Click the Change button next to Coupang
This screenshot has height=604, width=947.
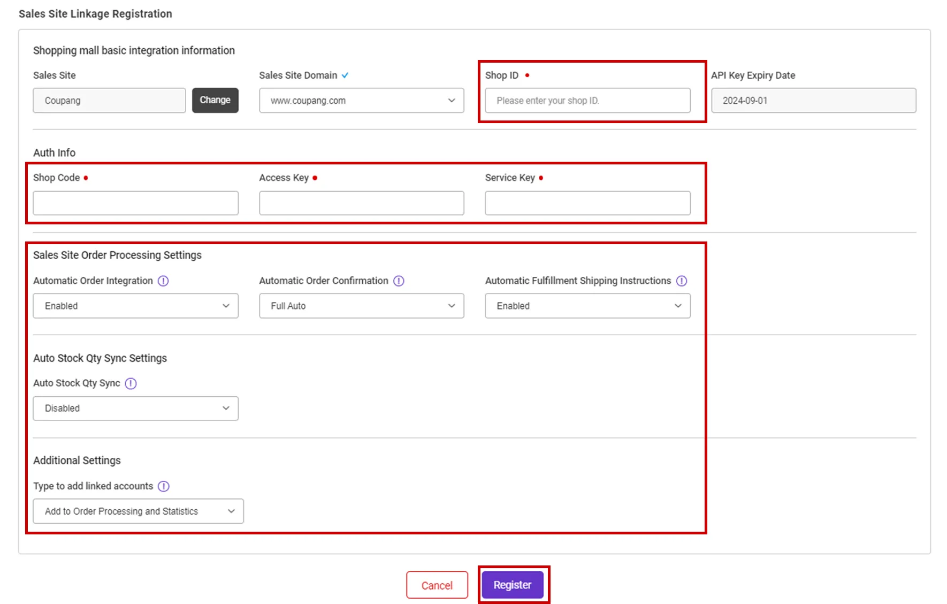[215, 100]
